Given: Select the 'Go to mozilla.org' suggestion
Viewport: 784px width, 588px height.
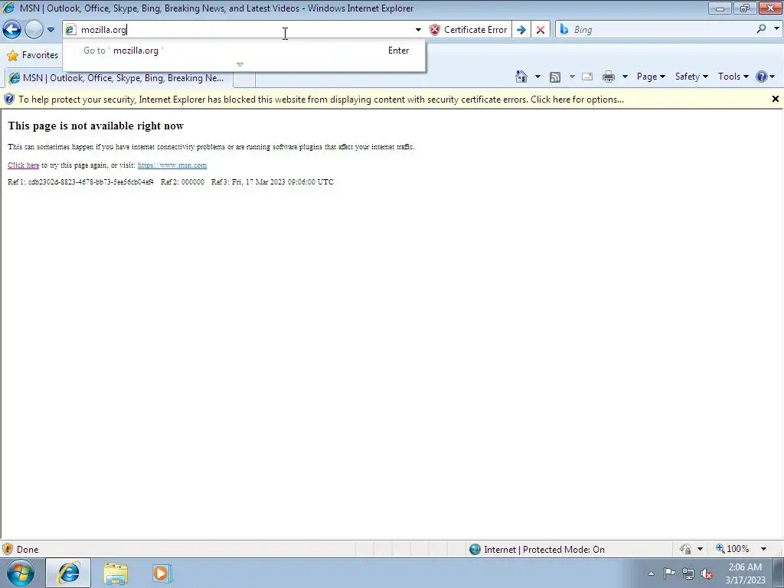Looking at the screenshot, I should pos(244,50).
